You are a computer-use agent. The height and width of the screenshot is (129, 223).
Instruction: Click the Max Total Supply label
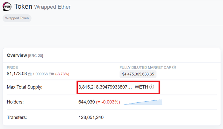(25, 87)
